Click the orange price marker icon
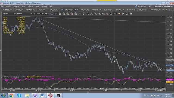Screen dimensions: 174x98 tap(119, 14)
